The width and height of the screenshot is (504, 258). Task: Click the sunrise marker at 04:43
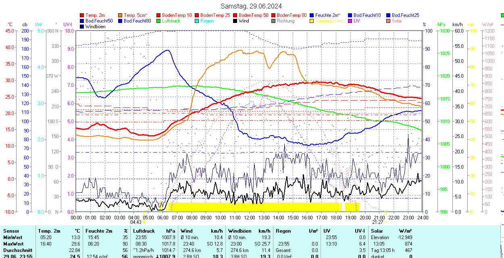click(144, 222)
